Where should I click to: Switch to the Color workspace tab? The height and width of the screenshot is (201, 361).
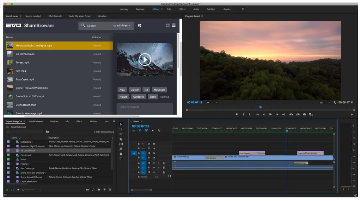tap(169, 9)
